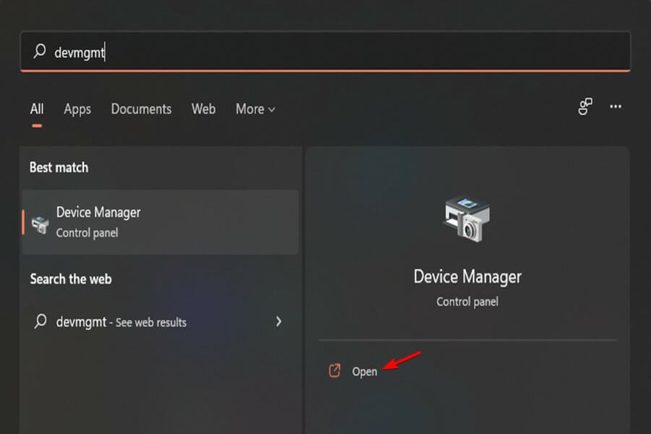Open the three-dot options menu
The image size is (651, 434).
(x=616, y=107)
